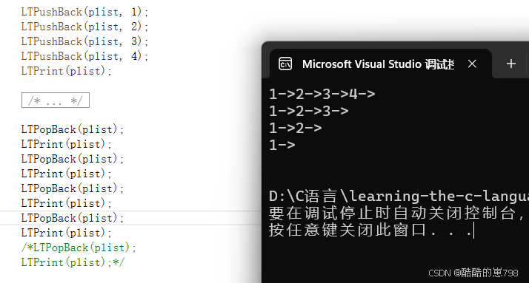Click the console line 按任意键关闭此窗口
529x283 pixels.
[x=370, y=231]
